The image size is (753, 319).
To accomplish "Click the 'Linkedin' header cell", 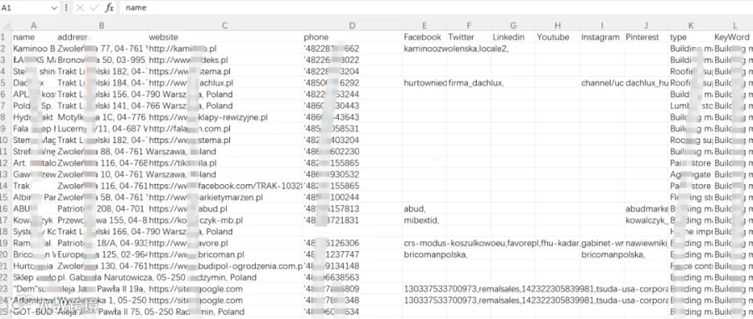I will 514,37.
